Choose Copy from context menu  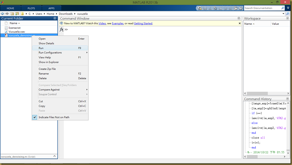point(60,106)
